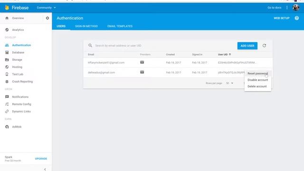The width and height of the screenshot is (304, 171).
Task: Open the help question-mark icon
Action: 296,18
